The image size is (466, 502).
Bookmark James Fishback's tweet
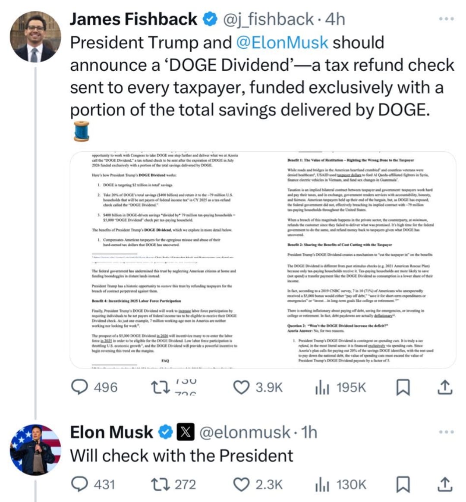402,388
